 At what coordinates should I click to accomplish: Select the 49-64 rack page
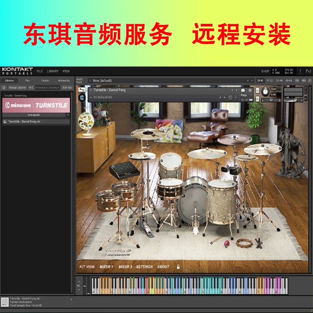289,81
